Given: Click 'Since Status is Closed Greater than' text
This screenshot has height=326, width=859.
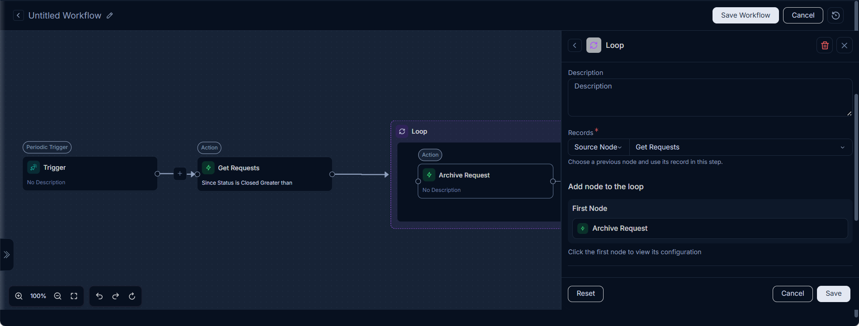Looking at the screenshot, I should point(247,183).
